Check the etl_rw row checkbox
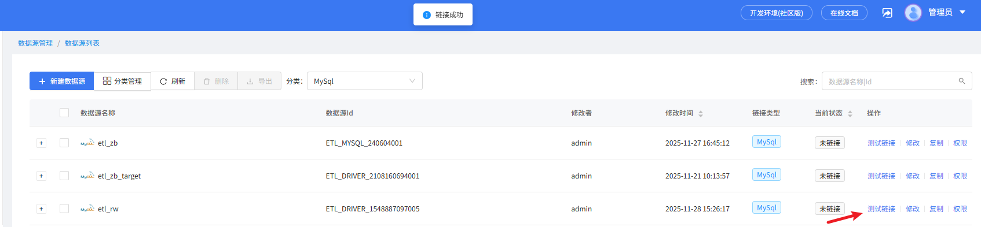981x227 pixels. tap(64, 209)
